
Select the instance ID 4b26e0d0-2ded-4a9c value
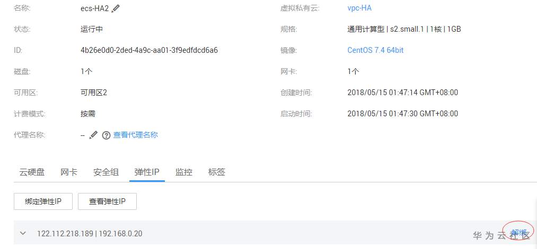tap(149, 50)
